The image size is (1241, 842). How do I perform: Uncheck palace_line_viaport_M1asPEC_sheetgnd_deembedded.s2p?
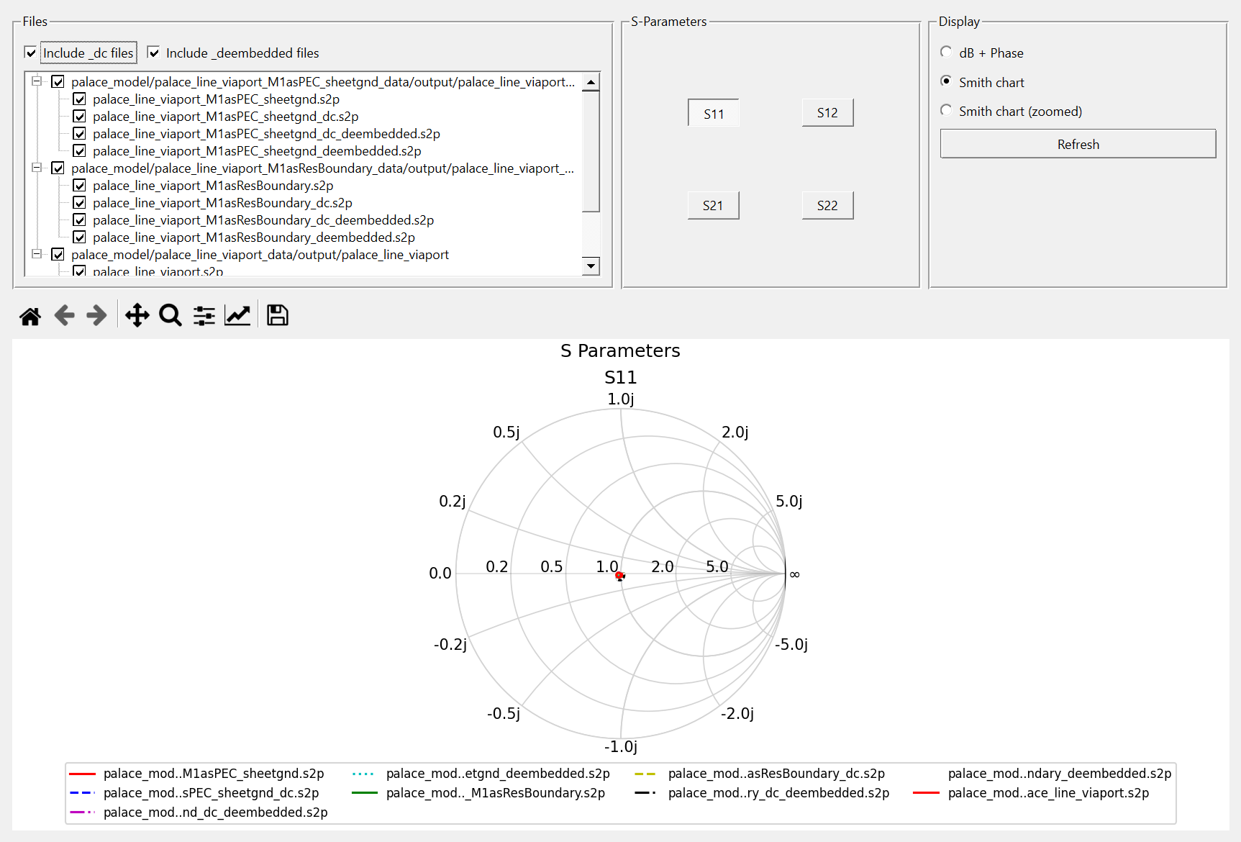pos(80,151)
